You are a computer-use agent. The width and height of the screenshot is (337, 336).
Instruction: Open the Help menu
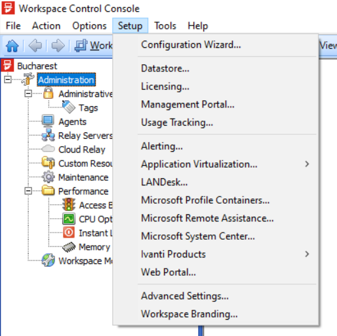(198, 26)
